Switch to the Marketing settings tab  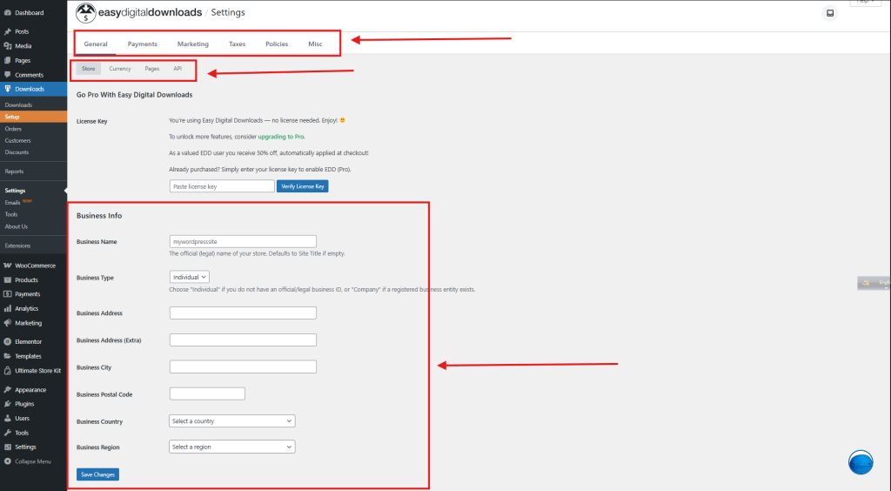click(192, 44)
